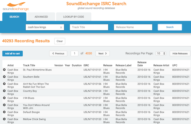Click the track title Default Boogie
The width and height of the screenshot is (191, 124).
tap(31, 112)
